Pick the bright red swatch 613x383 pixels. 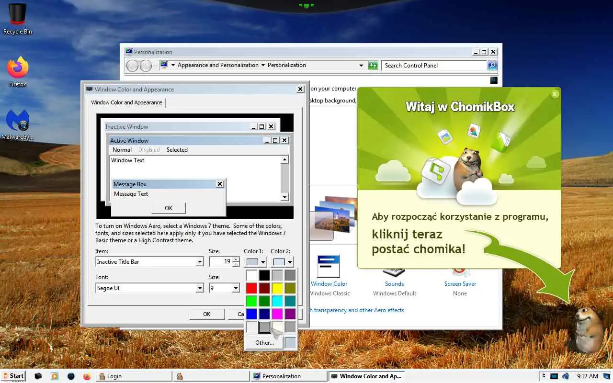pos(251,288)
